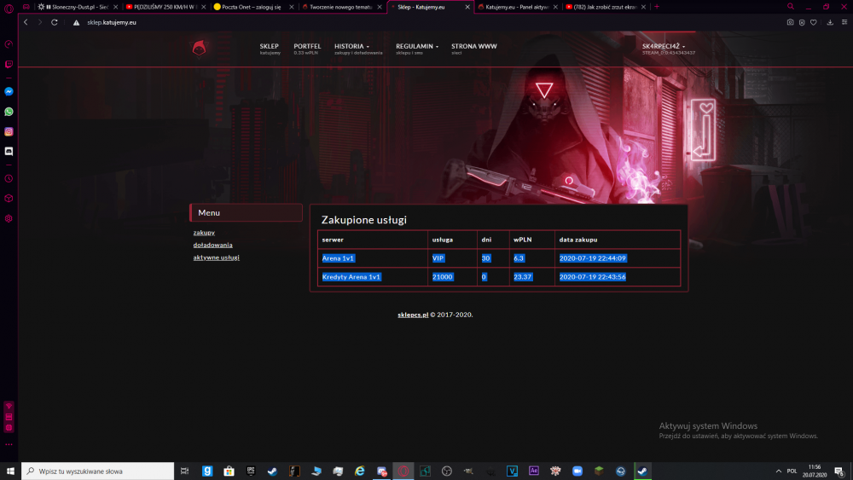Search open tabs with magnifier icon
The height and width of the screenshot is (480, 853).
pos(791,7)
